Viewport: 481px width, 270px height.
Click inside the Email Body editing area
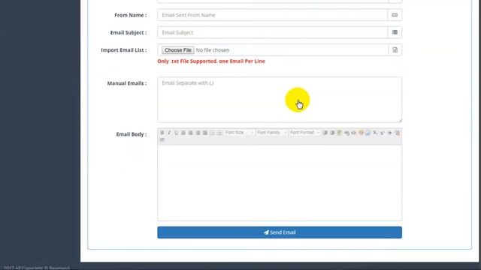tap(280, 182)
